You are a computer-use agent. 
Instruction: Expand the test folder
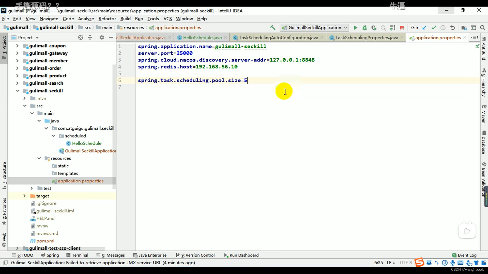point(32,188)
